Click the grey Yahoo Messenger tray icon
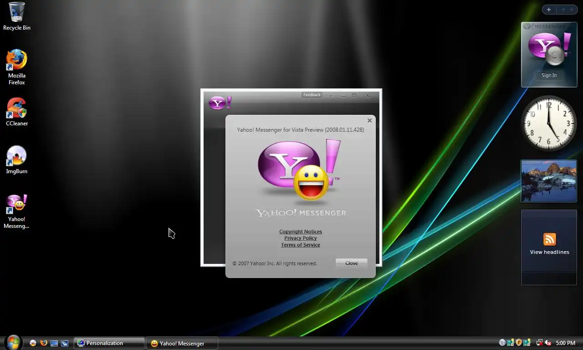This screenshot has height=350, width=583. [502, 343]
